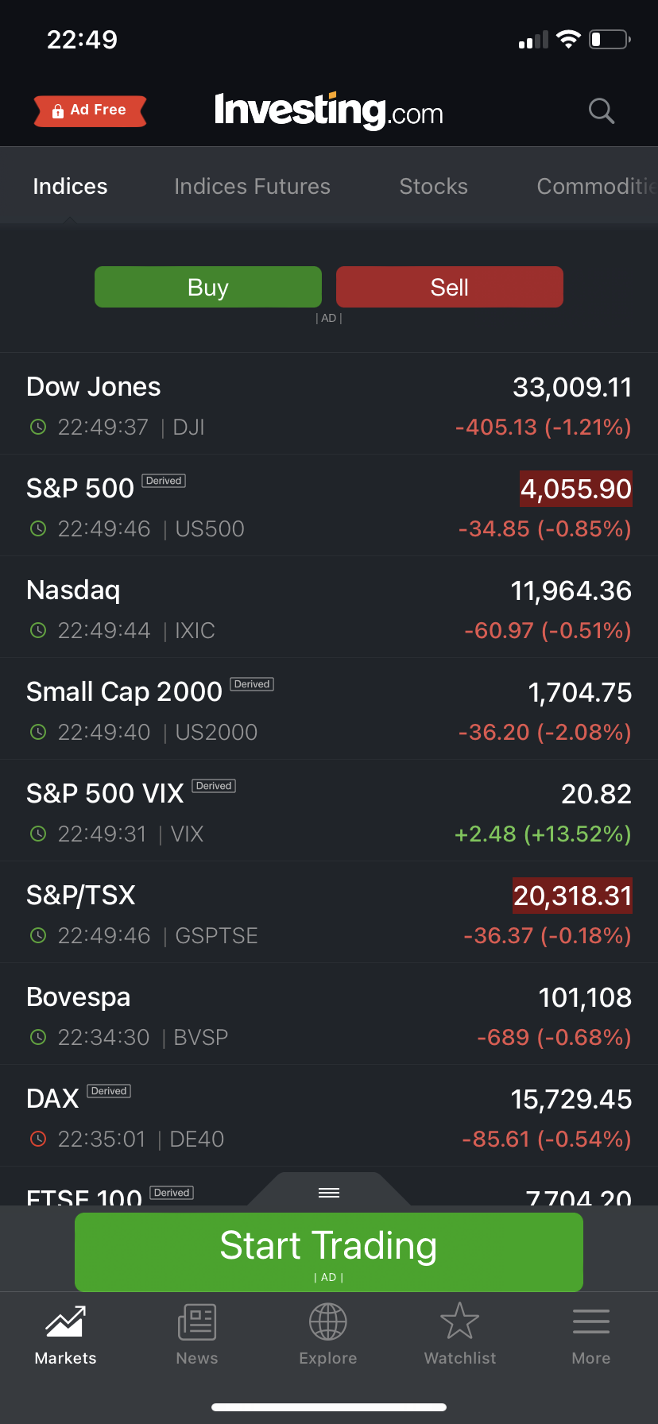Switch to the Stocks tab

click(433, 187)
